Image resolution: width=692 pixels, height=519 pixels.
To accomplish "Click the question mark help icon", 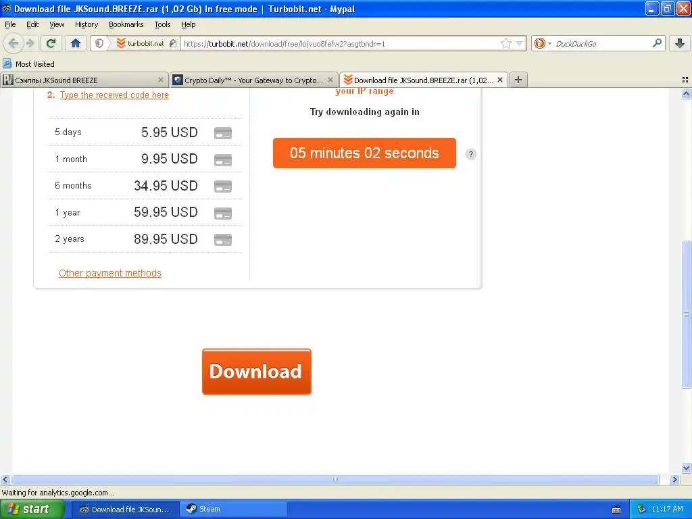I will 471,154.
